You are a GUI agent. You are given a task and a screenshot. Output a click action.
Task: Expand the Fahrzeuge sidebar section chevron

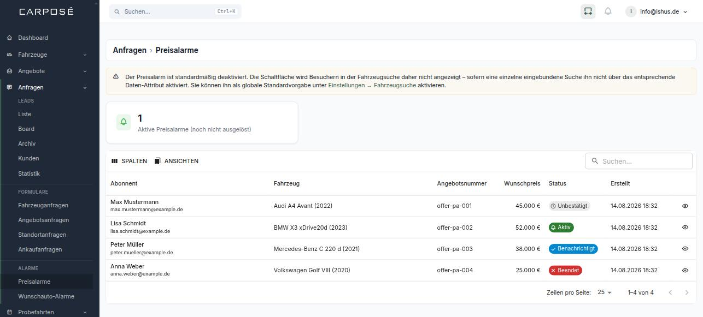coord(85,55)
